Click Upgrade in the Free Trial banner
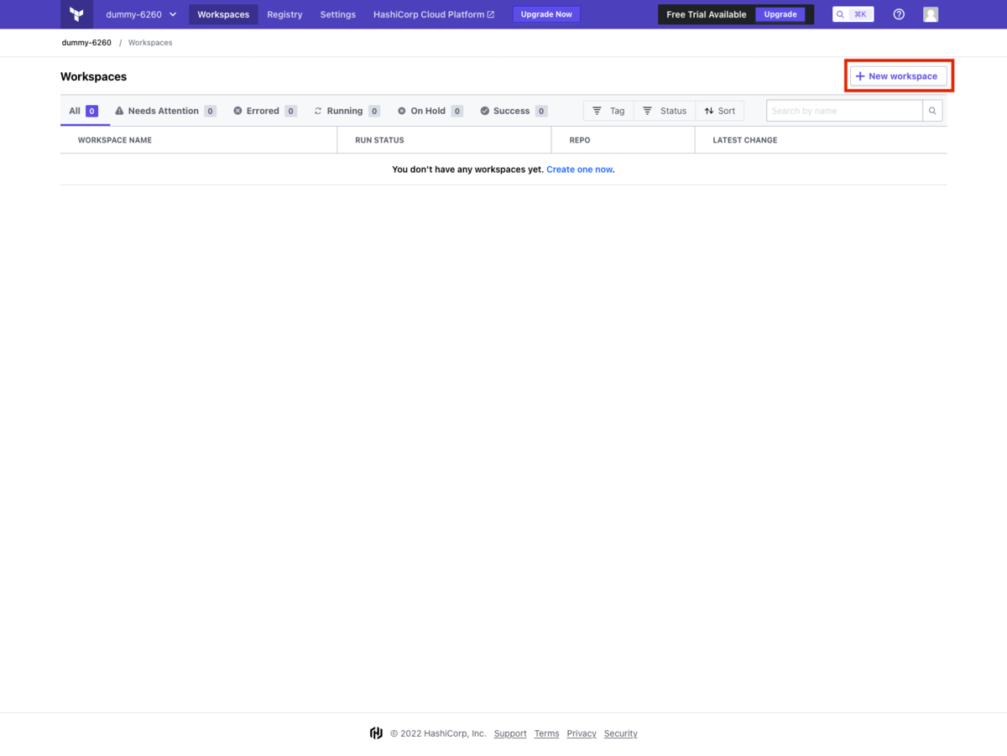Image resolution: width=1007 pixels, height=756 pixels. pyautogui.click(x=780, y=14)
